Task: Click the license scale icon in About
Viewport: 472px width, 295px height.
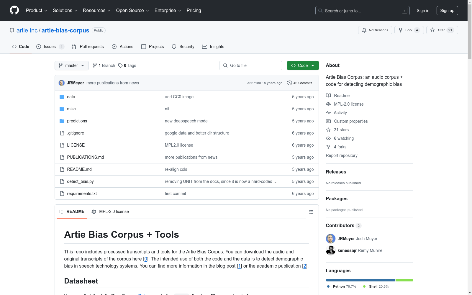Action: click(x=328, y=104)
